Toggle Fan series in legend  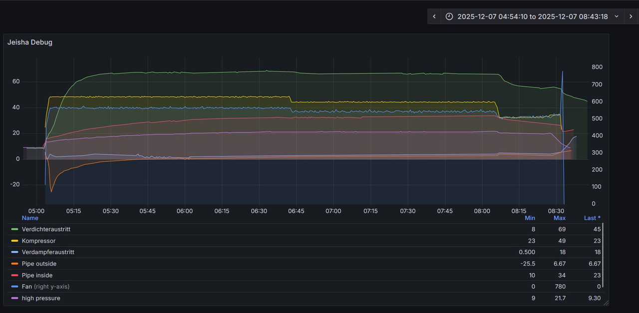click(45, 287)
